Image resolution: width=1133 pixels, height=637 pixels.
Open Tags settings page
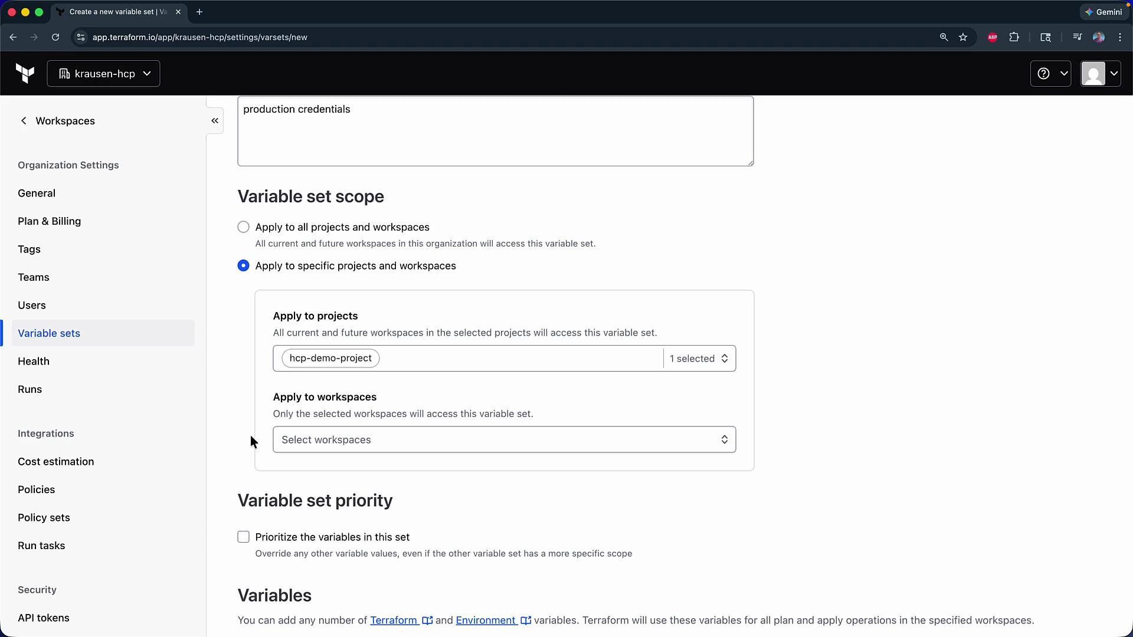click(x=29, y=249)
